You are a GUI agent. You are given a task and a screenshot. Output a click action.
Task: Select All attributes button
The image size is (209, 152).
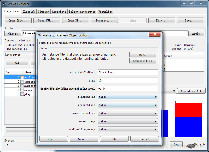17,63
